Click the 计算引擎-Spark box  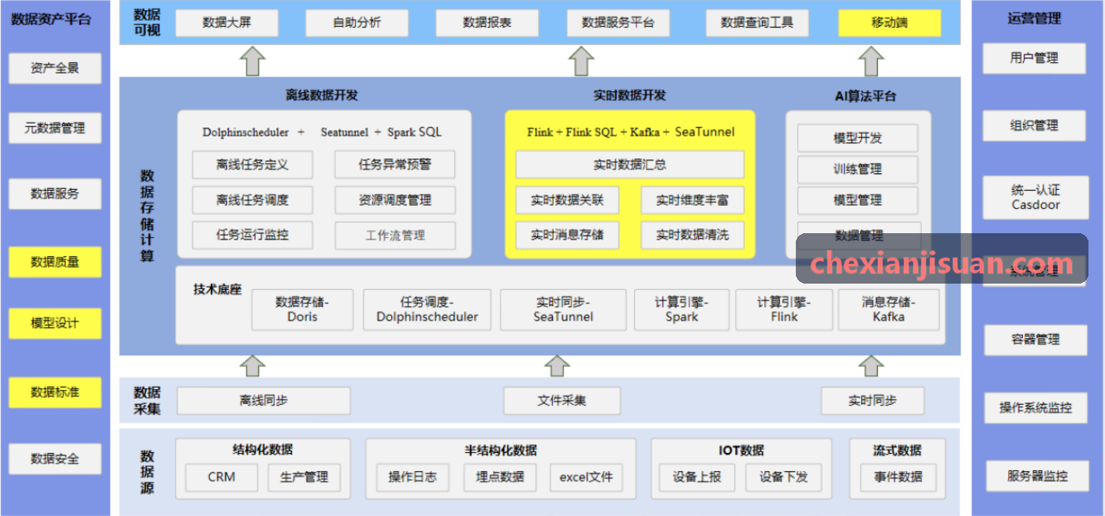click(681, 310)
